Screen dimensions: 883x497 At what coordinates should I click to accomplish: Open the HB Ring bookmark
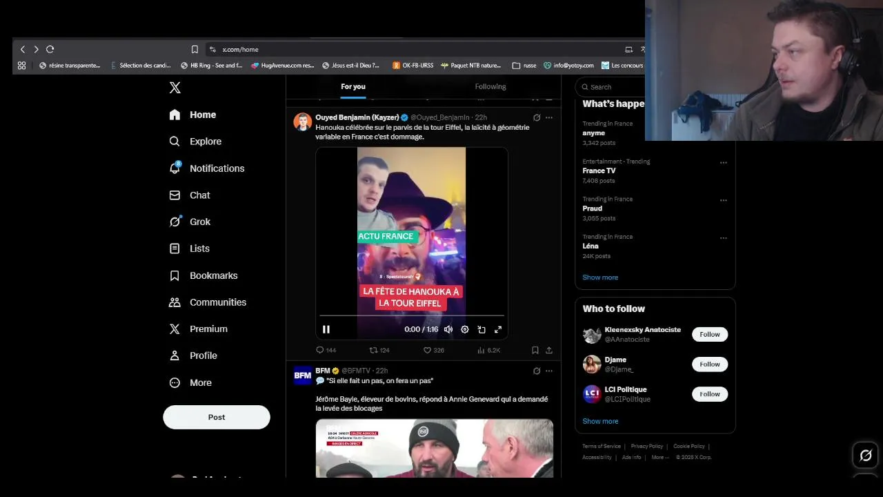212,66
